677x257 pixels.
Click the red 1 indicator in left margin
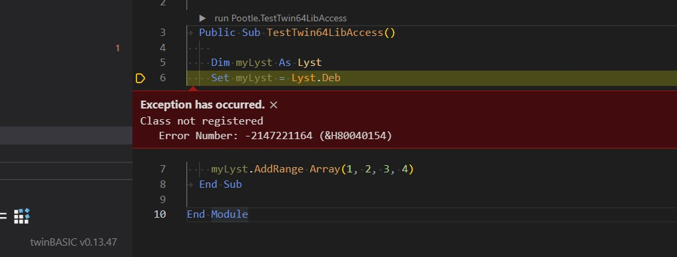click(117, 49)
